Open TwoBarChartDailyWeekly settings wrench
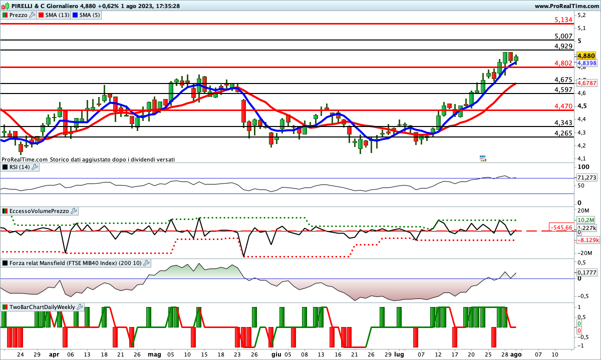 [80, 307]
